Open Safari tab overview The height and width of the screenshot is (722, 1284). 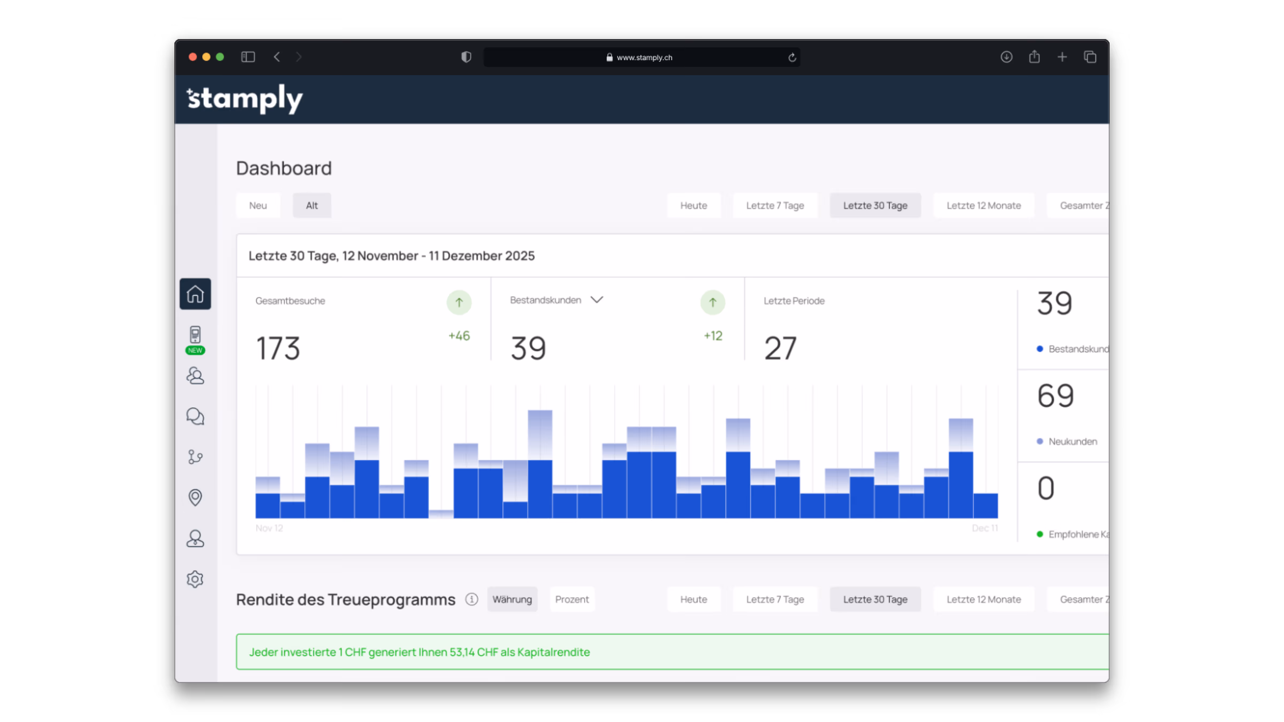coord(1090,57)
